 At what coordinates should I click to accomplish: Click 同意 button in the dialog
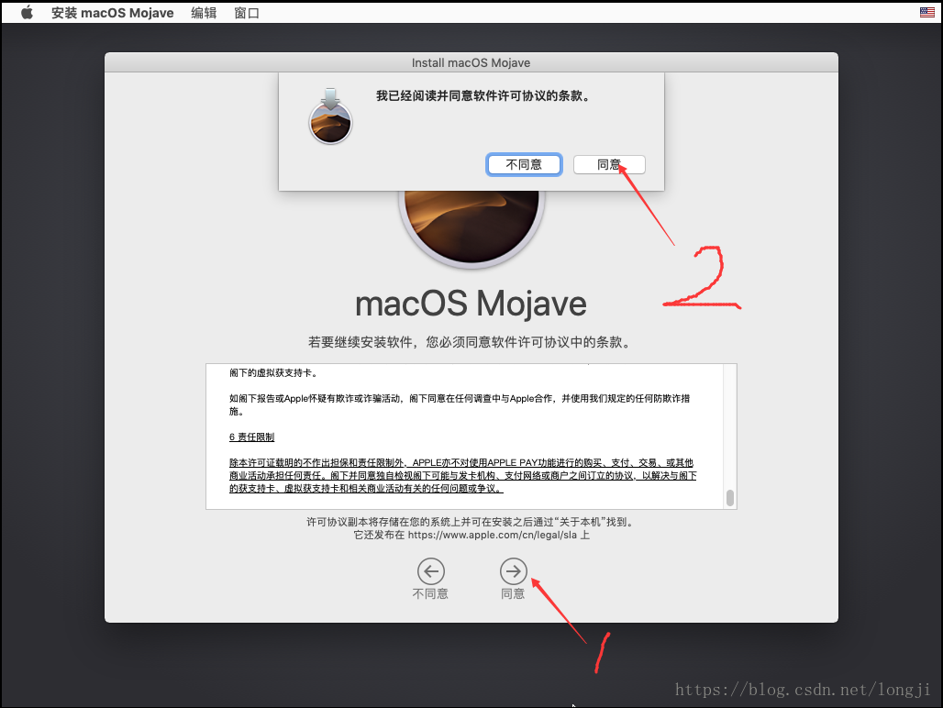(609, 165)
